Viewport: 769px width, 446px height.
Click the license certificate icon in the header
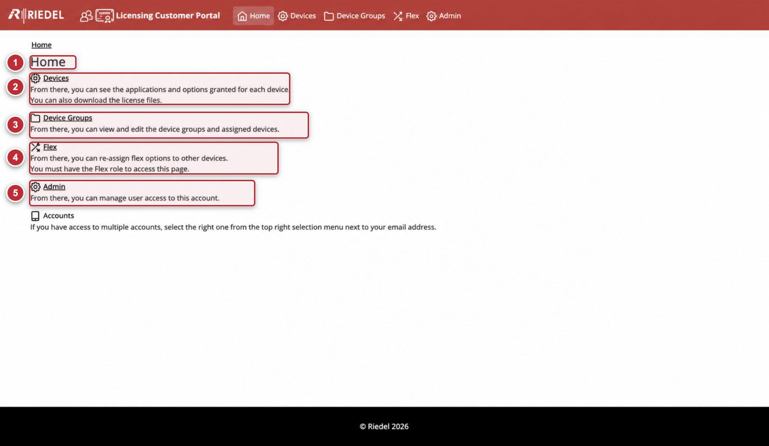105,16
